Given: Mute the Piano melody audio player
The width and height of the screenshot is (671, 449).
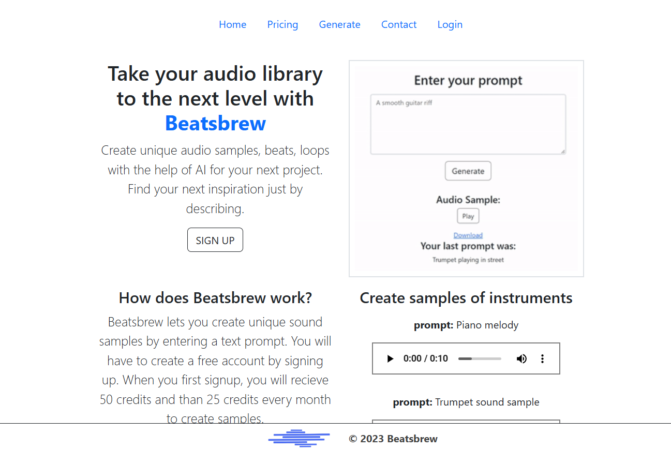Looking at the screenshot, I should tap(521, 358).
